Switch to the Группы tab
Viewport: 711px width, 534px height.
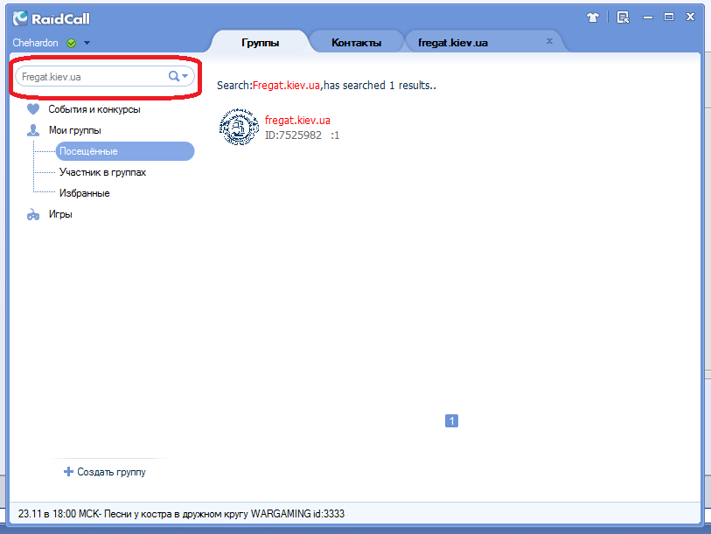click(260, 42)
